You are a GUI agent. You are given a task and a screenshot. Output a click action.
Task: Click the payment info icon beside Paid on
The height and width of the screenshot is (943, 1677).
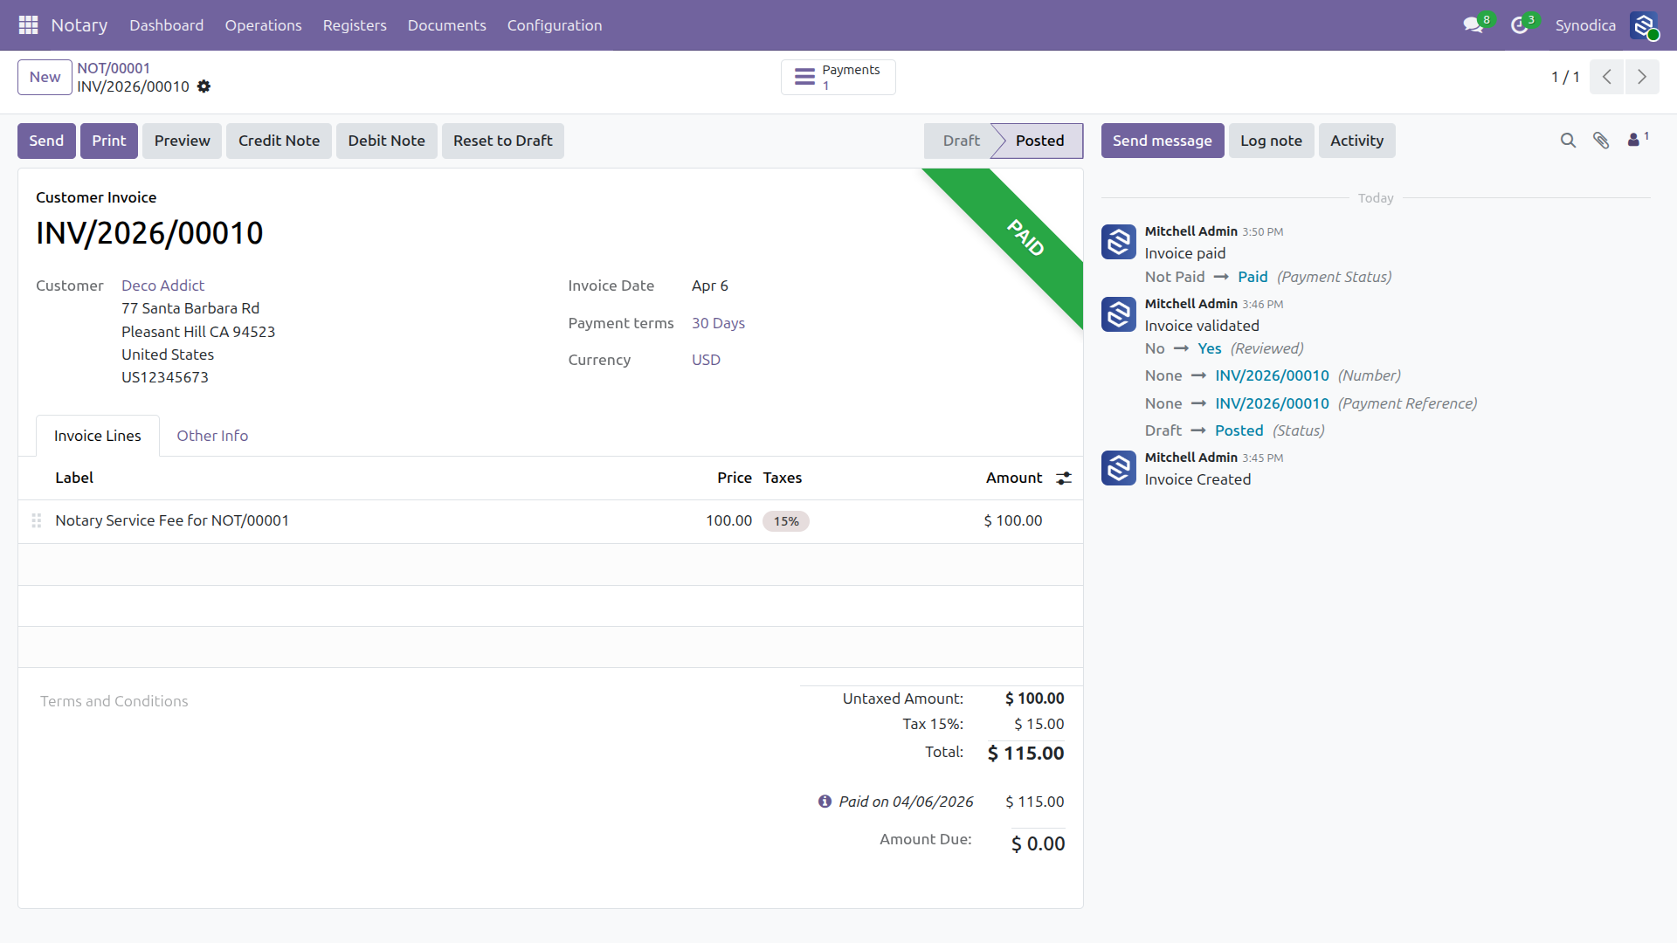pos(825,802)
